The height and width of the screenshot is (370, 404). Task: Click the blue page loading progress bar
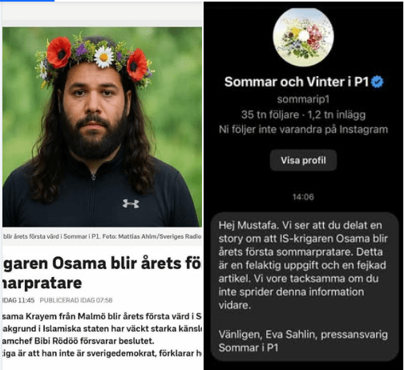point(27,1)
